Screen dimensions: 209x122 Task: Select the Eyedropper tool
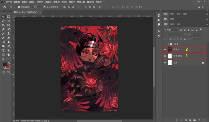pos(3,29)
